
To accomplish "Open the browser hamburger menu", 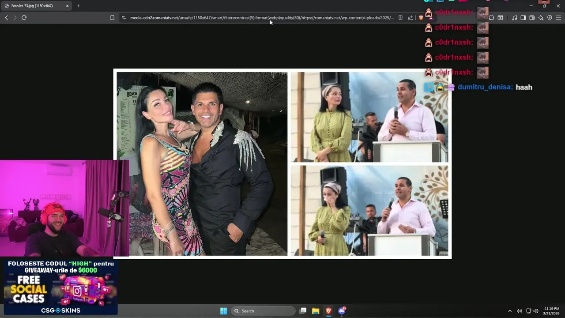I will tap(558, 18).
